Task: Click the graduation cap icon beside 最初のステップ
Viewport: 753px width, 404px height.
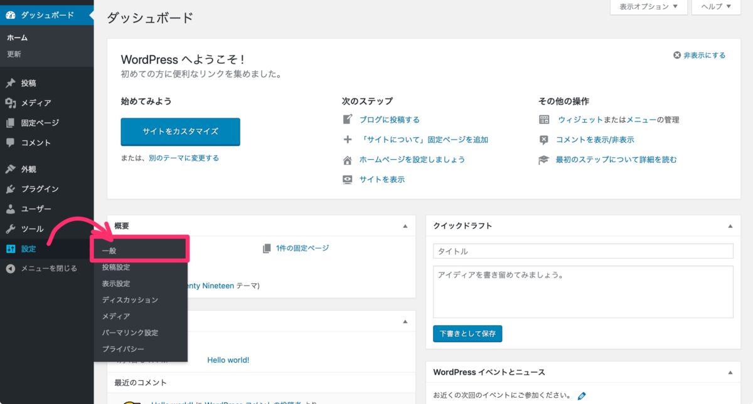Action: [x=544, y=160]
